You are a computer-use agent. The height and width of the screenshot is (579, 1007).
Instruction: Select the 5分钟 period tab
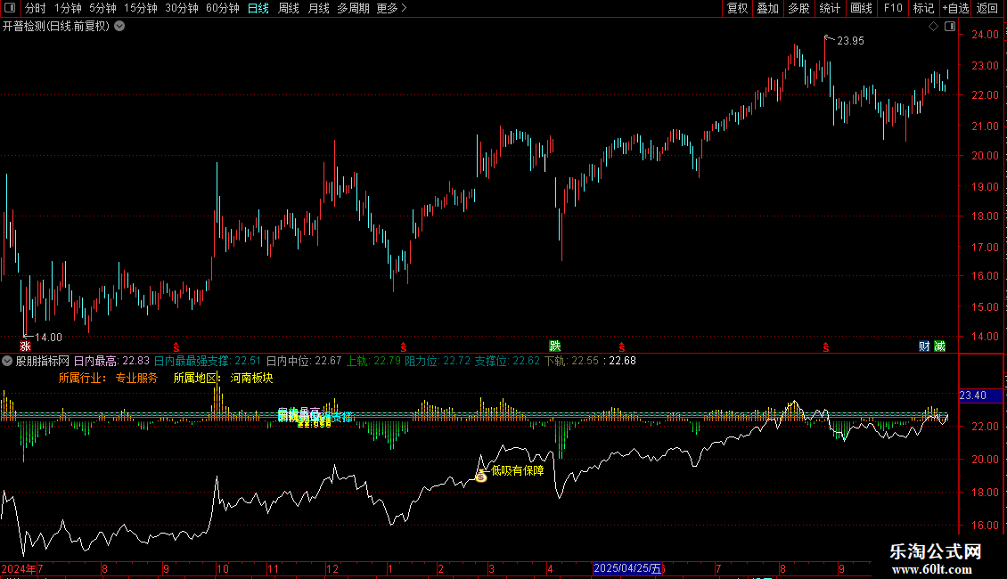[102, 8]
